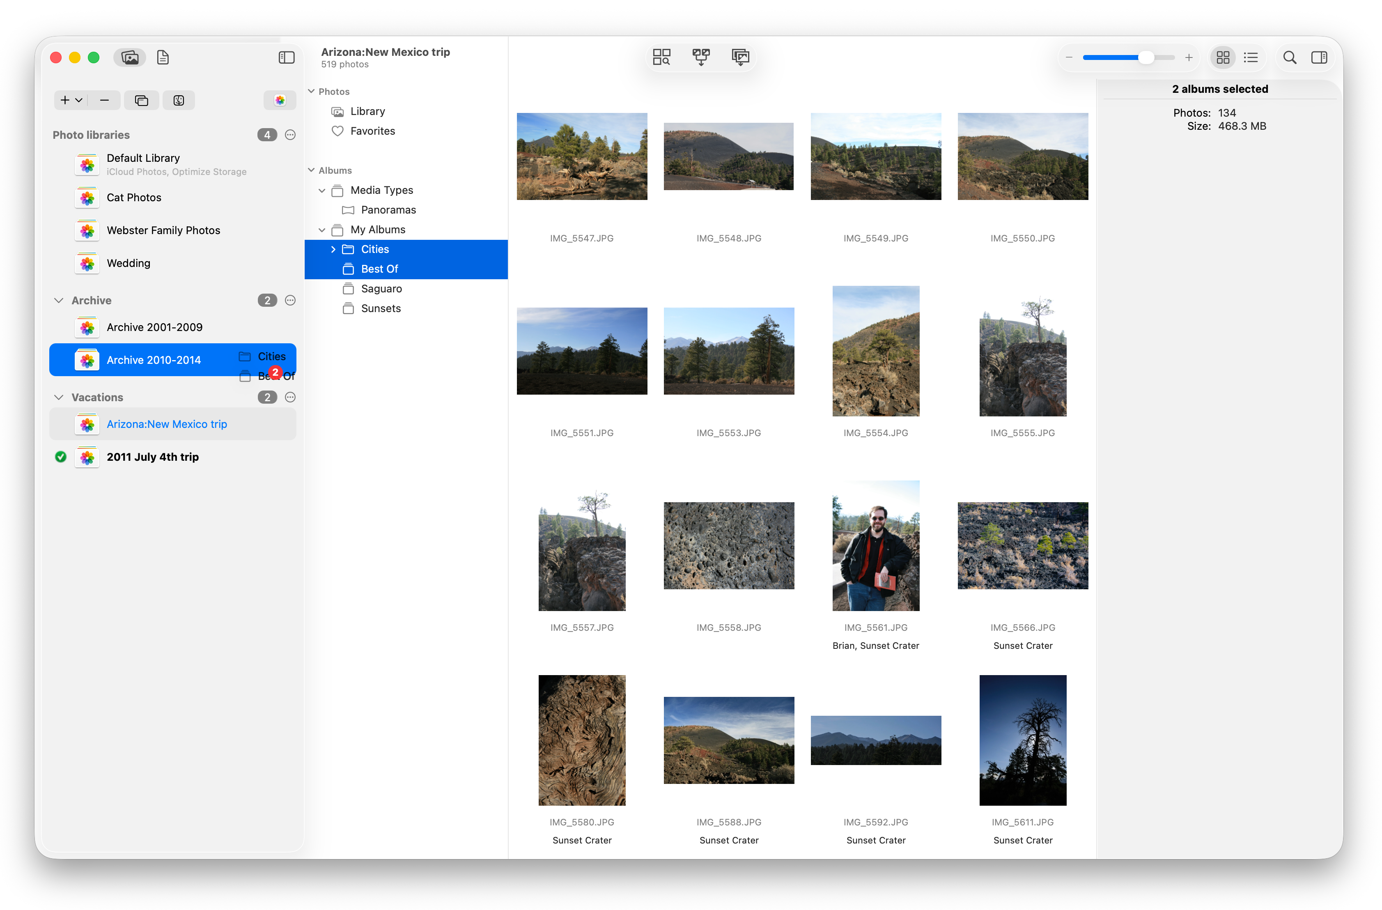Open the search magnifying glass

(1289, 57)
